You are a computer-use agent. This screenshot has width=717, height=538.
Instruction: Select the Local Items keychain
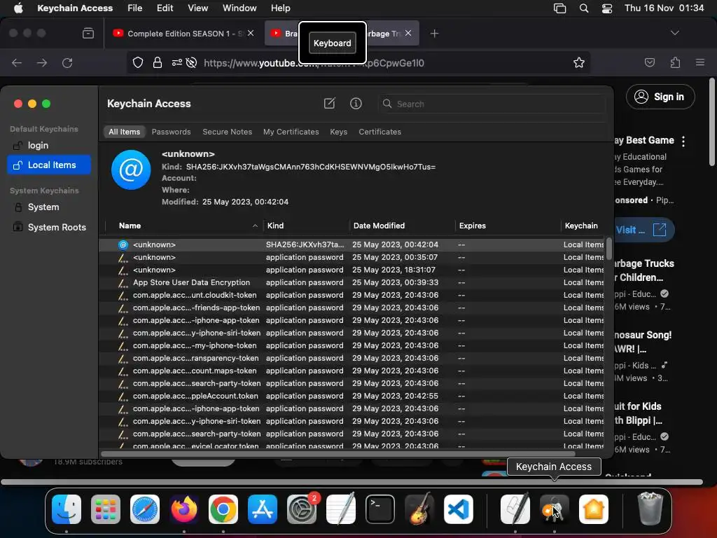click(x=49, y=165)
